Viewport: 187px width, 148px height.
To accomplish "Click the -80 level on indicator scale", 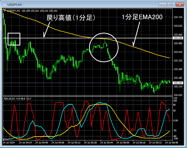I will (x=175, y=136).
